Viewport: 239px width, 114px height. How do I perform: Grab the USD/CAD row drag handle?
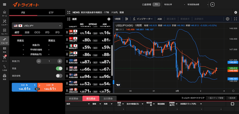point(67,90)
